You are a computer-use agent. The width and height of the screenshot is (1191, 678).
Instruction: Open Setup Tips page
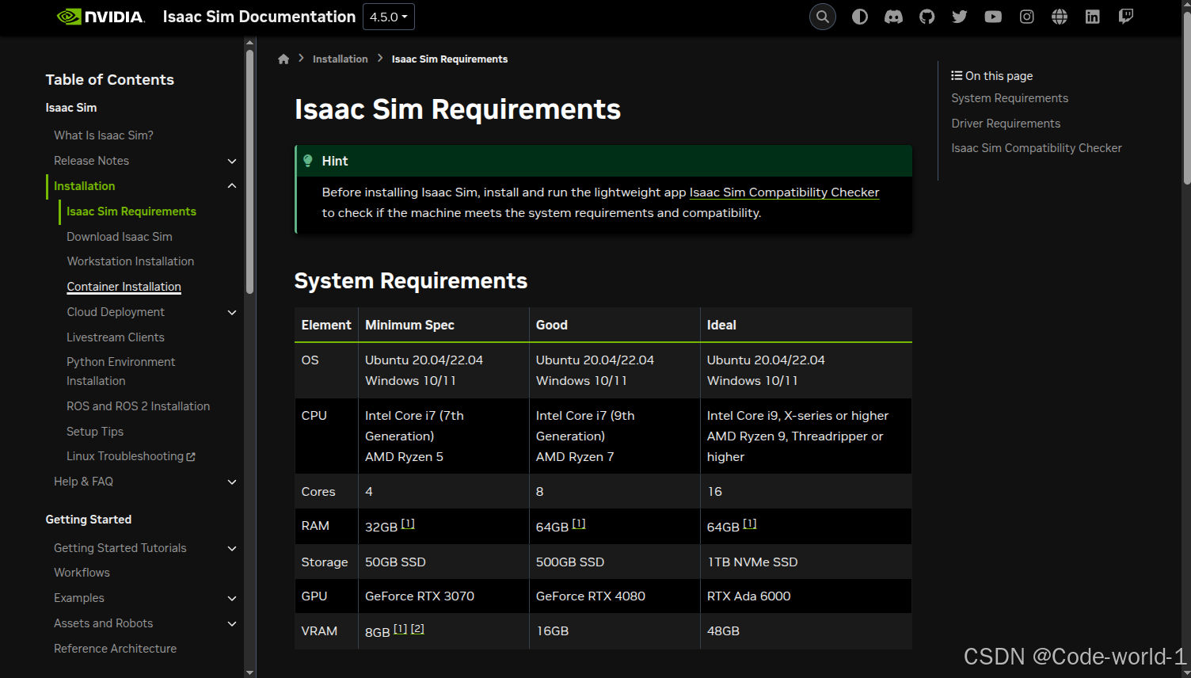tap(95, 432)
